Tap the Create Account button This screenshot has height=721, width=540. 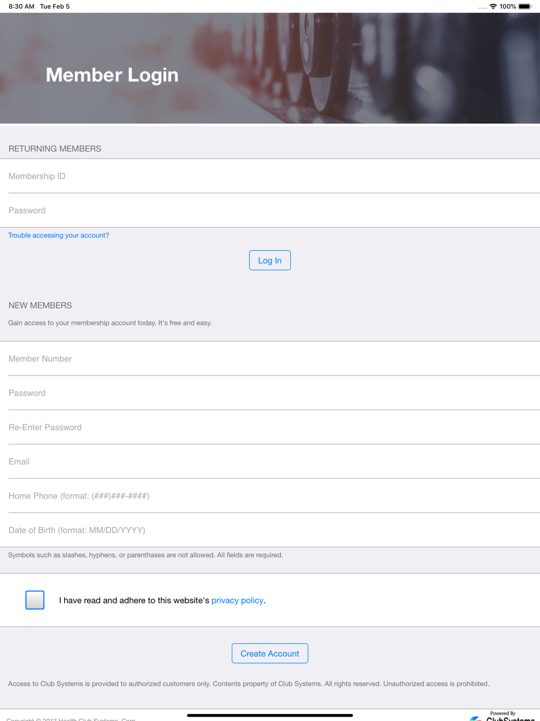(270, 653)
